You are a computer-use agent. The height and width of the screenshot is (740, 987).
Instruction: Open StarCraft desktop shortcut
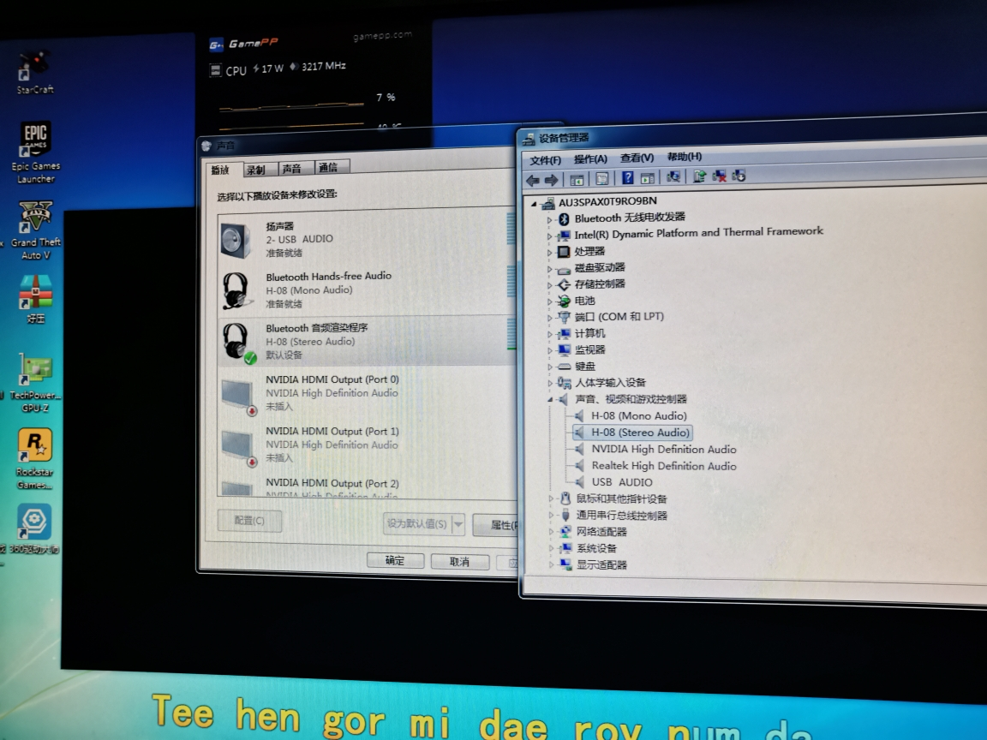coord(34,73)
